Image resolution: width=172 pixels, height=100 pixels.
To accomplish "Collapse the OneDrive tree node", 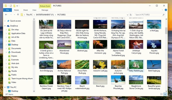I will click(x=5, y=26).
